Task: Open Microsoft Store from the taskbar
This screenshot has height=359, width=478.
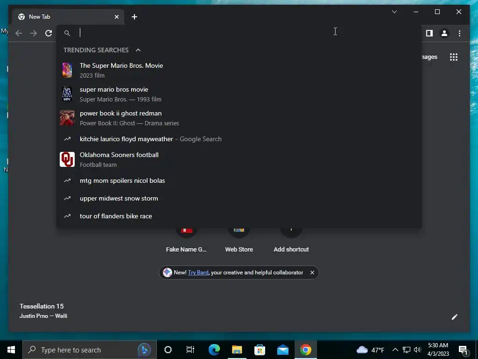Action: [x=260, y=350]
